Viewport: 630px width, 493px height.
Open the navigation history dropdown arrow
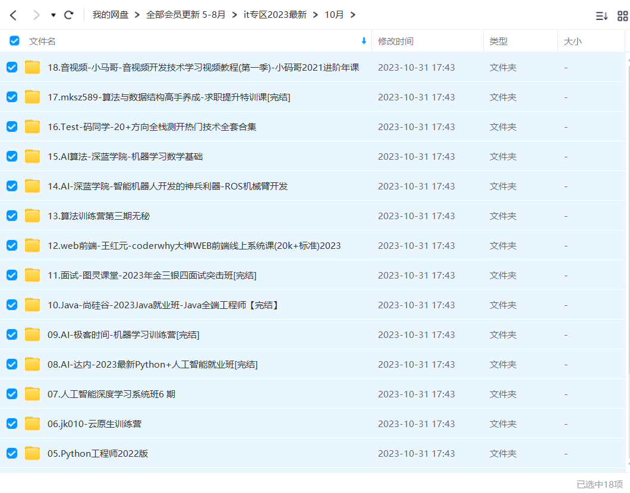[53, 15]
